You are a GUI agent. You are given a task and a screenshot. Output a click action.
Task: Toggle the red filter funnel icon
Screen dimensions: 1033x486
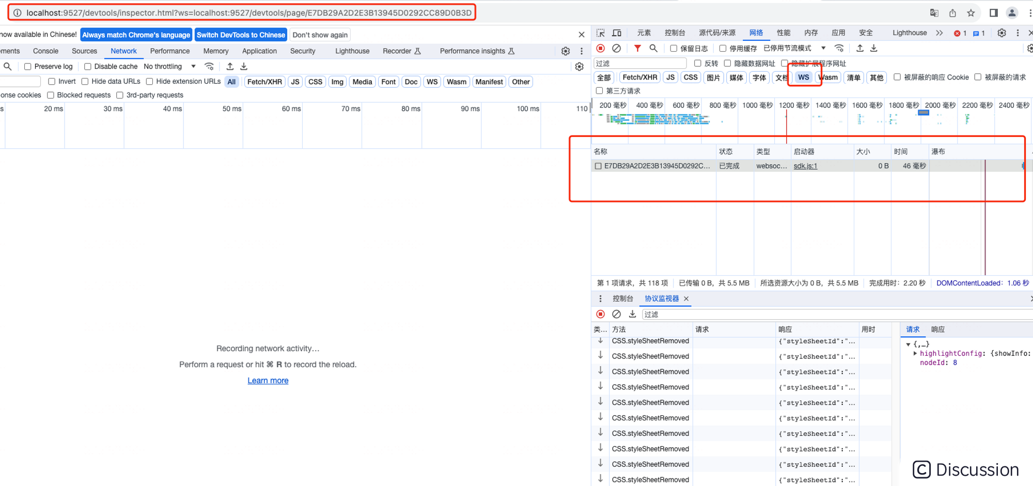[637, 48]
